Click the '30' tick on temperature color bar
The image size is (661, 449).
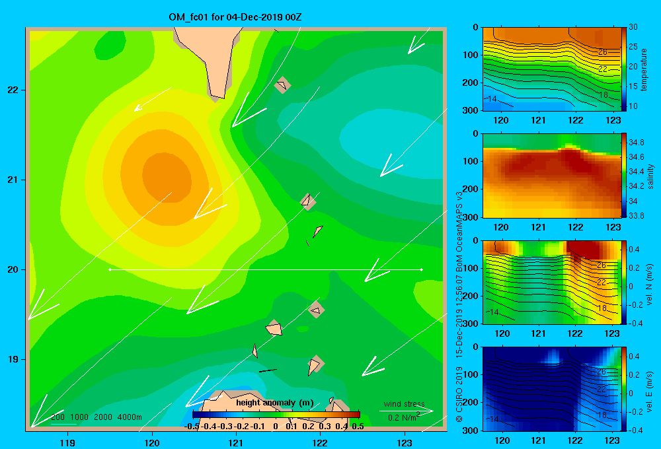click(x=633, y=27)
